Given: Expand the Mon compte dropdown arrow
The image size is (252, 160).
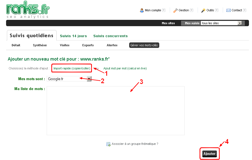Looking at the screenshot, I should coord(164,10).
